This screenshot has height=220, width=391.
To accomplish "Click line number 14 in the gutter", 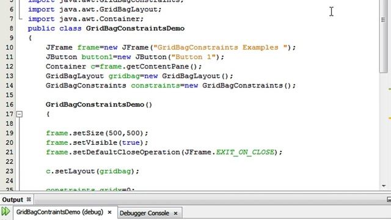I will [10, 86].
